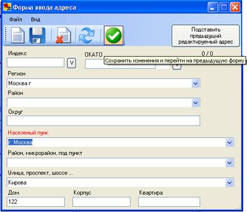Click the application icon in the title bar
Image resolution: width=247 pixels, height=212 pixels.
click(x=7, y=7)
